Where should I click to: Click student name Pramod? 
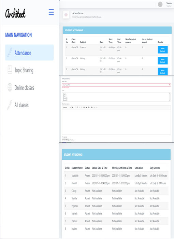pos(74,221)
